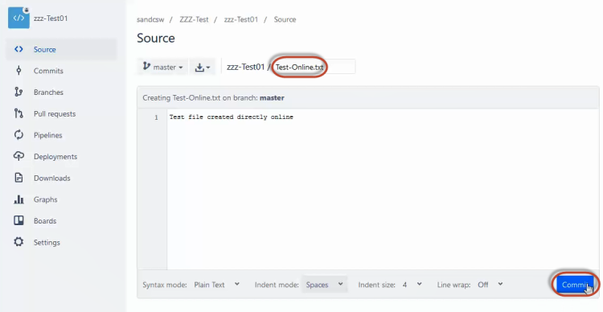603x312 pixels.
Task: Click the Test-Online.txt filename input field
Action: 314,67
